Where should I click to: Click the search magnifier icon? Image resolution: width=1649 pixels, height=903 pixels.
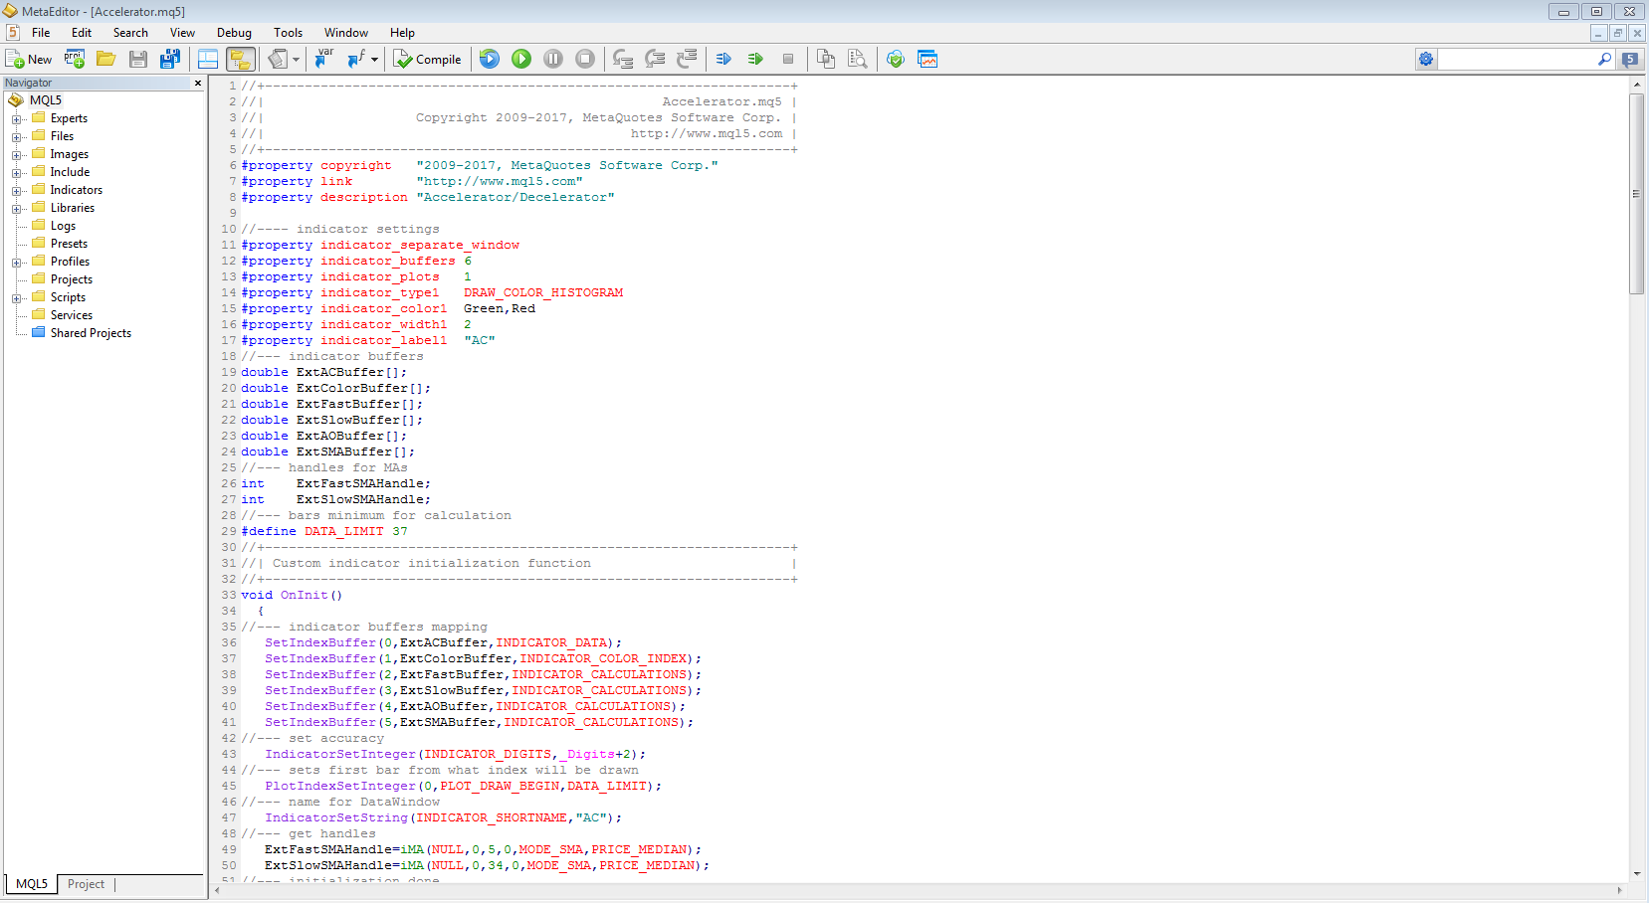(1604, 60)
